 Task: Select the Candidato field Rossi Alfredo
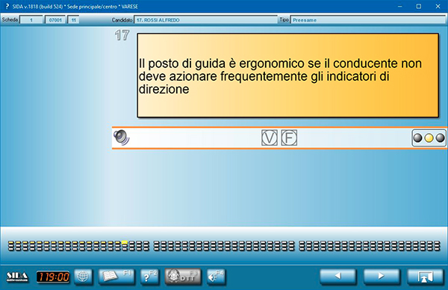point(205,20)
